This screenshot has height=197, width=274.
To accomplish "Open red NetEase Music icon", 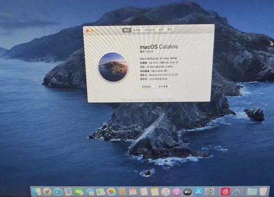I will [226, 192].
